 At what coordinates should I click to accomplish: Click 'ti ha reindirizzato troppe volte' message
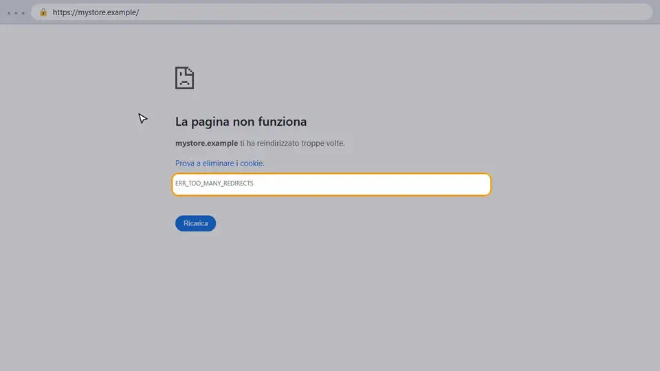click(x=292, y=143)
